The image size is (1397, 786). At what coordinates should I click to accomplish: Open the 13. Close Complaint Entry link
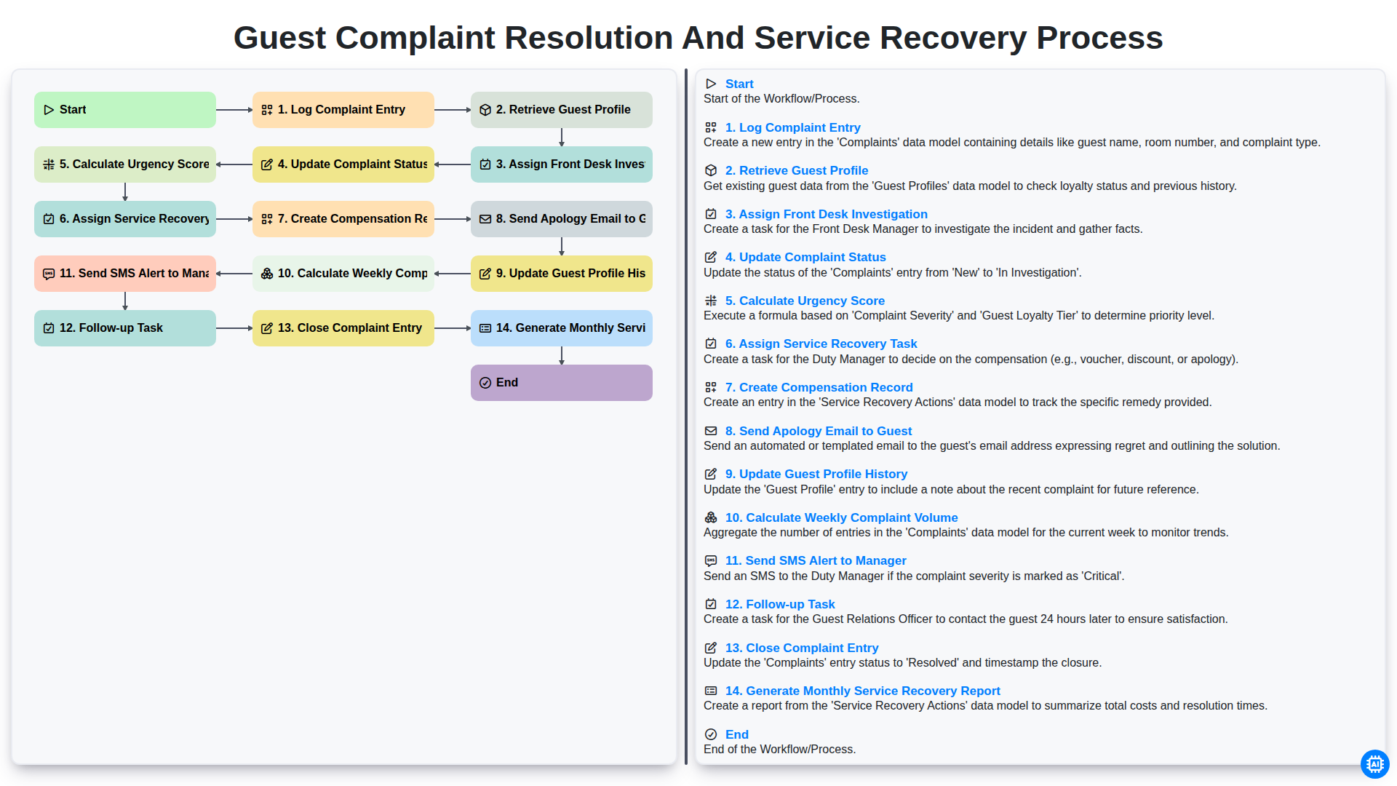[802, 648]
